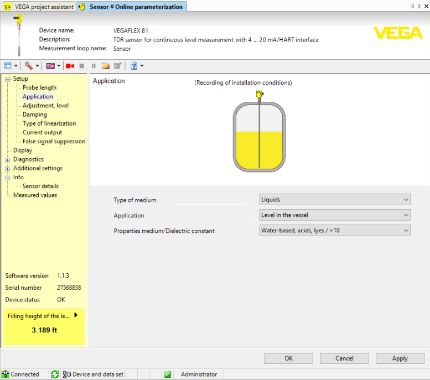Open the recordings folder icon
The width and height of the screenshot is (430, 380).
pos(106,66)
